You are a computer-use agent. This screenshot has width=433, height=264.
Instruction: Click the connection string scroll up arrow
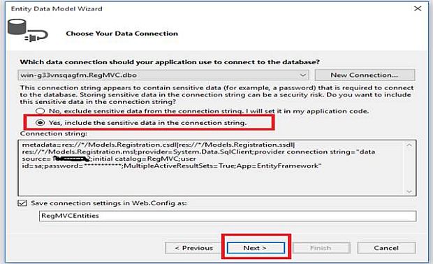click(x=409, y=145)
